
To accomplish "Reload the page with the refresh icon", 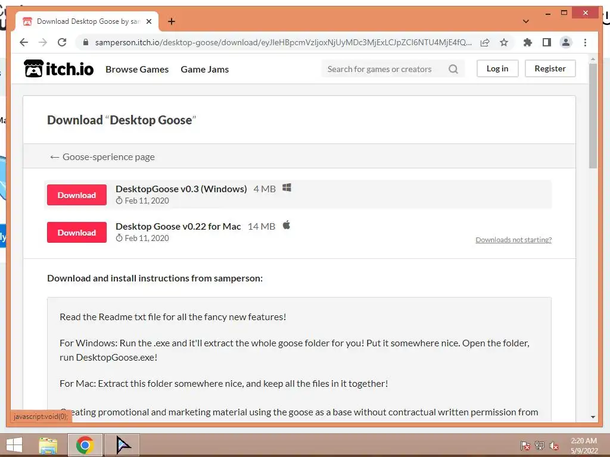I will pyautogui.click(x=62, y=42).
